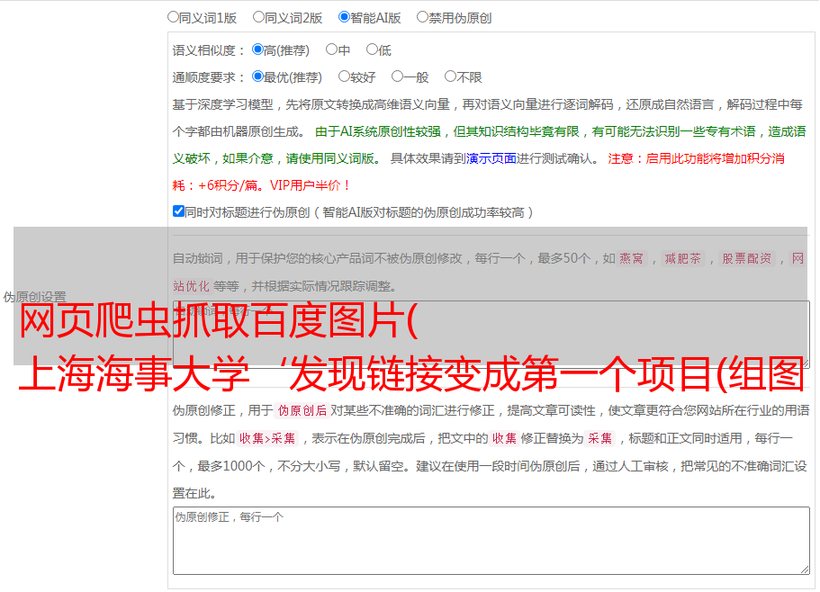The image size is (820, 592).
Task: Open the 演示页面 link
Action: [491, 158]
